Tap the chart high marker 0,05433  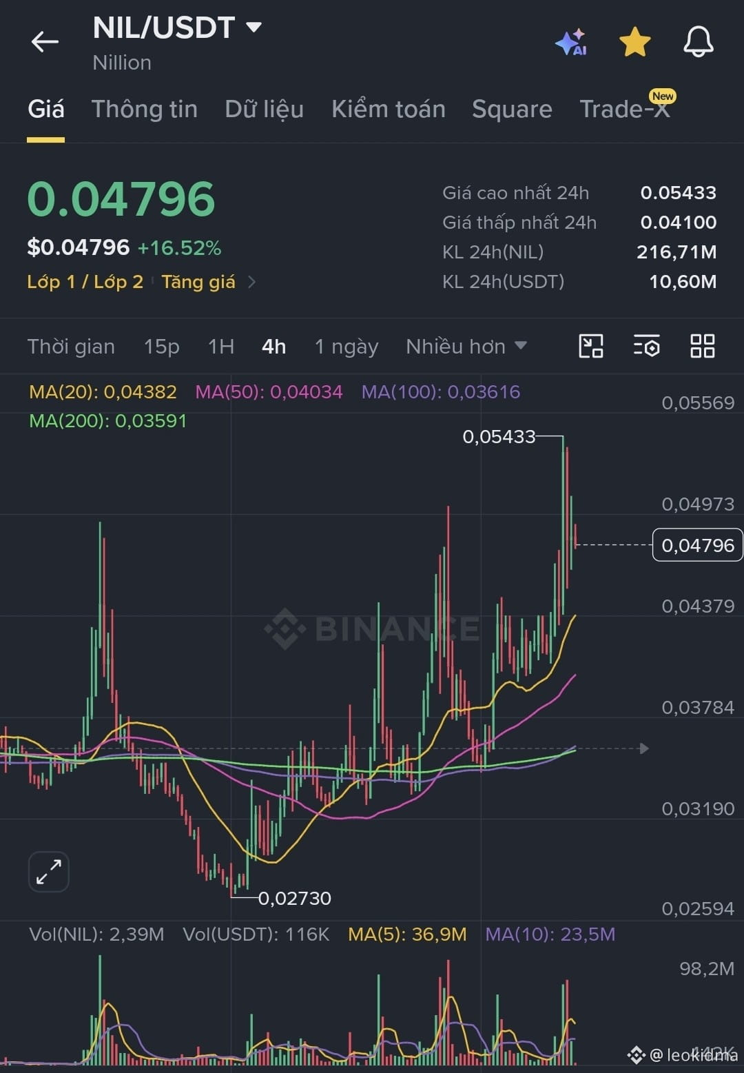[x=499, y=436]
